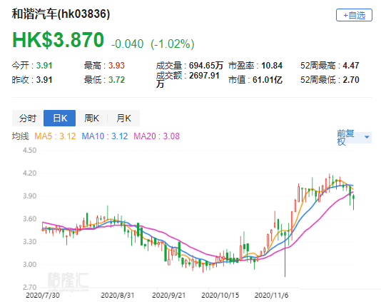Click the MA10 : 3.12 indicator label
Image resolution: width=381 pixels, height=302 pixels.
pos(105,136)
